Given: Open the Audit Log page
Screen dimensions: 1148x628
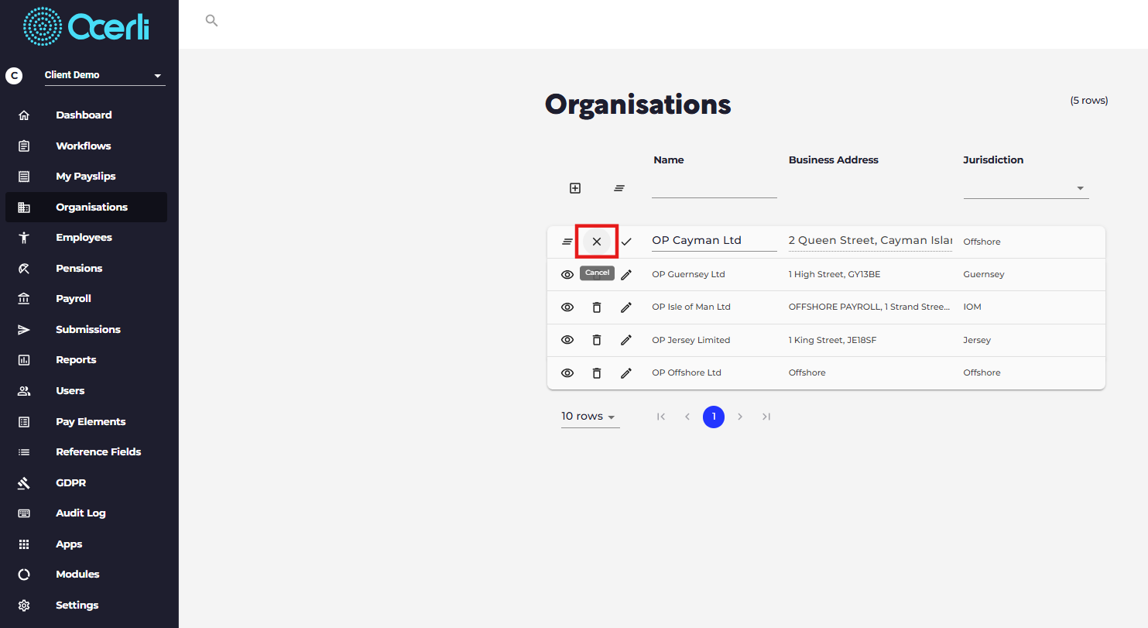Looking at the screenshot, I should pyautogui.click(x=86, y=513).
